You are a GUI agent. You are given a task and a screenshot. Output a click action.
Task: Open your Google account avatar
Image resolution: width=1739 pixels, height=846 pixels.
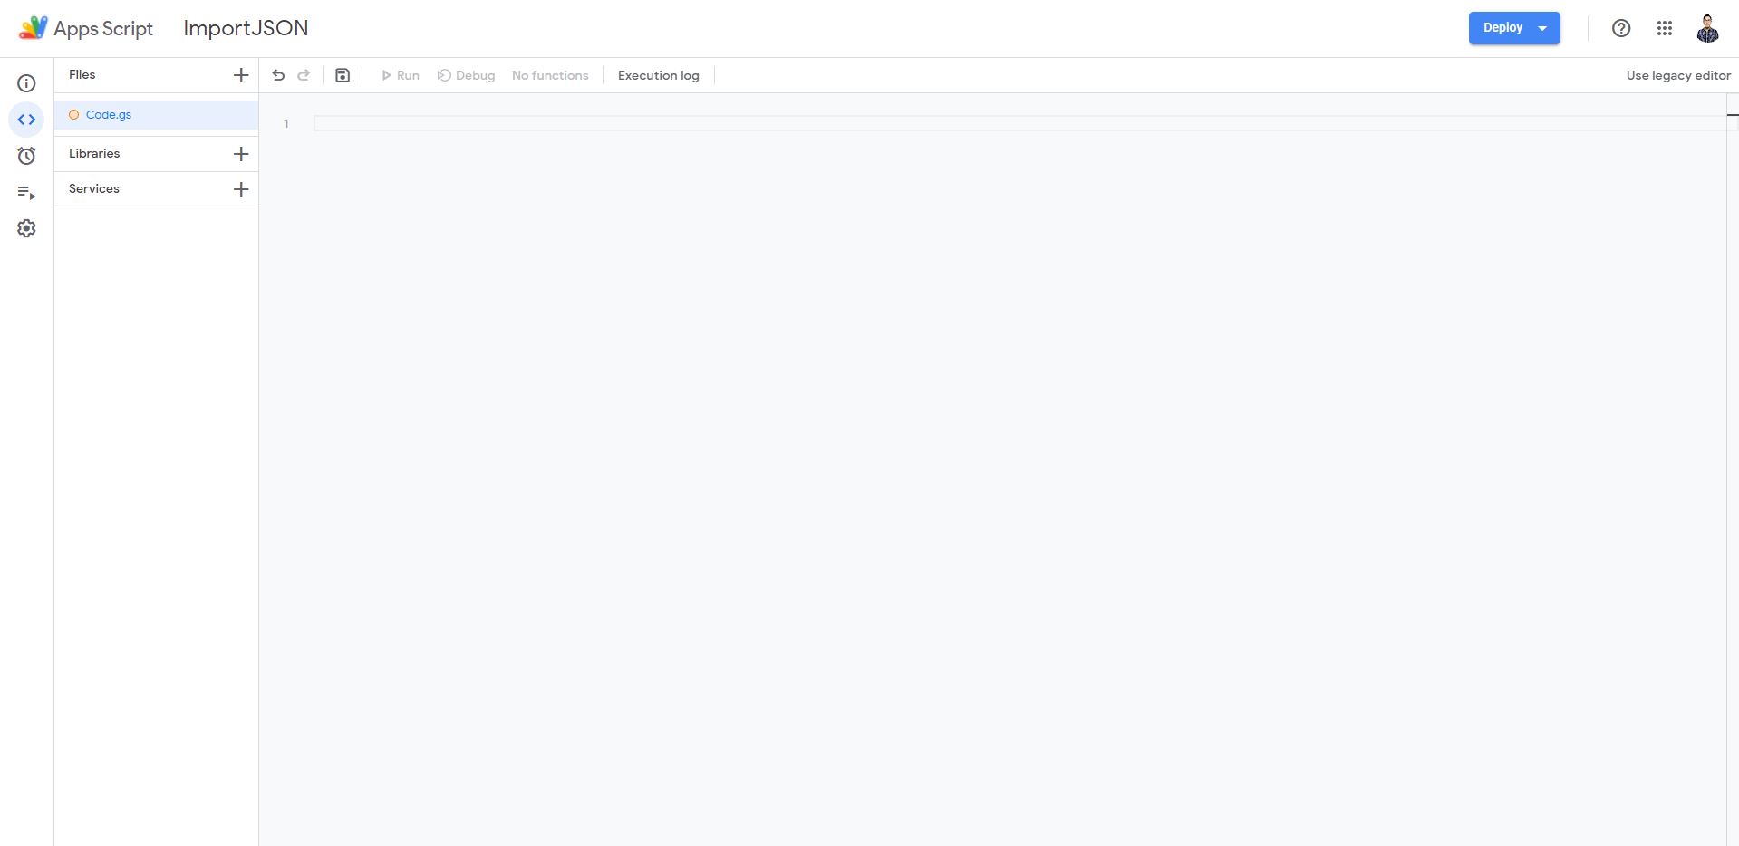[1708, 28]
